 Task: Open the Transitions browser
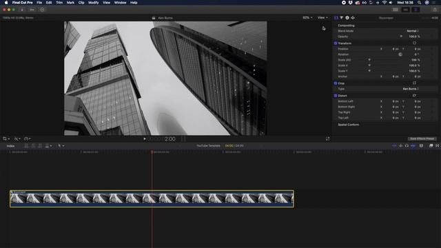click(x=438, y=145)
